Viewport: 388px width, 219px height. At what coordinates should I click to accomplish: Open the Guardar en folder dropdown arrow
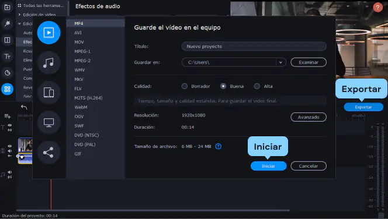[x=280, y=62]
